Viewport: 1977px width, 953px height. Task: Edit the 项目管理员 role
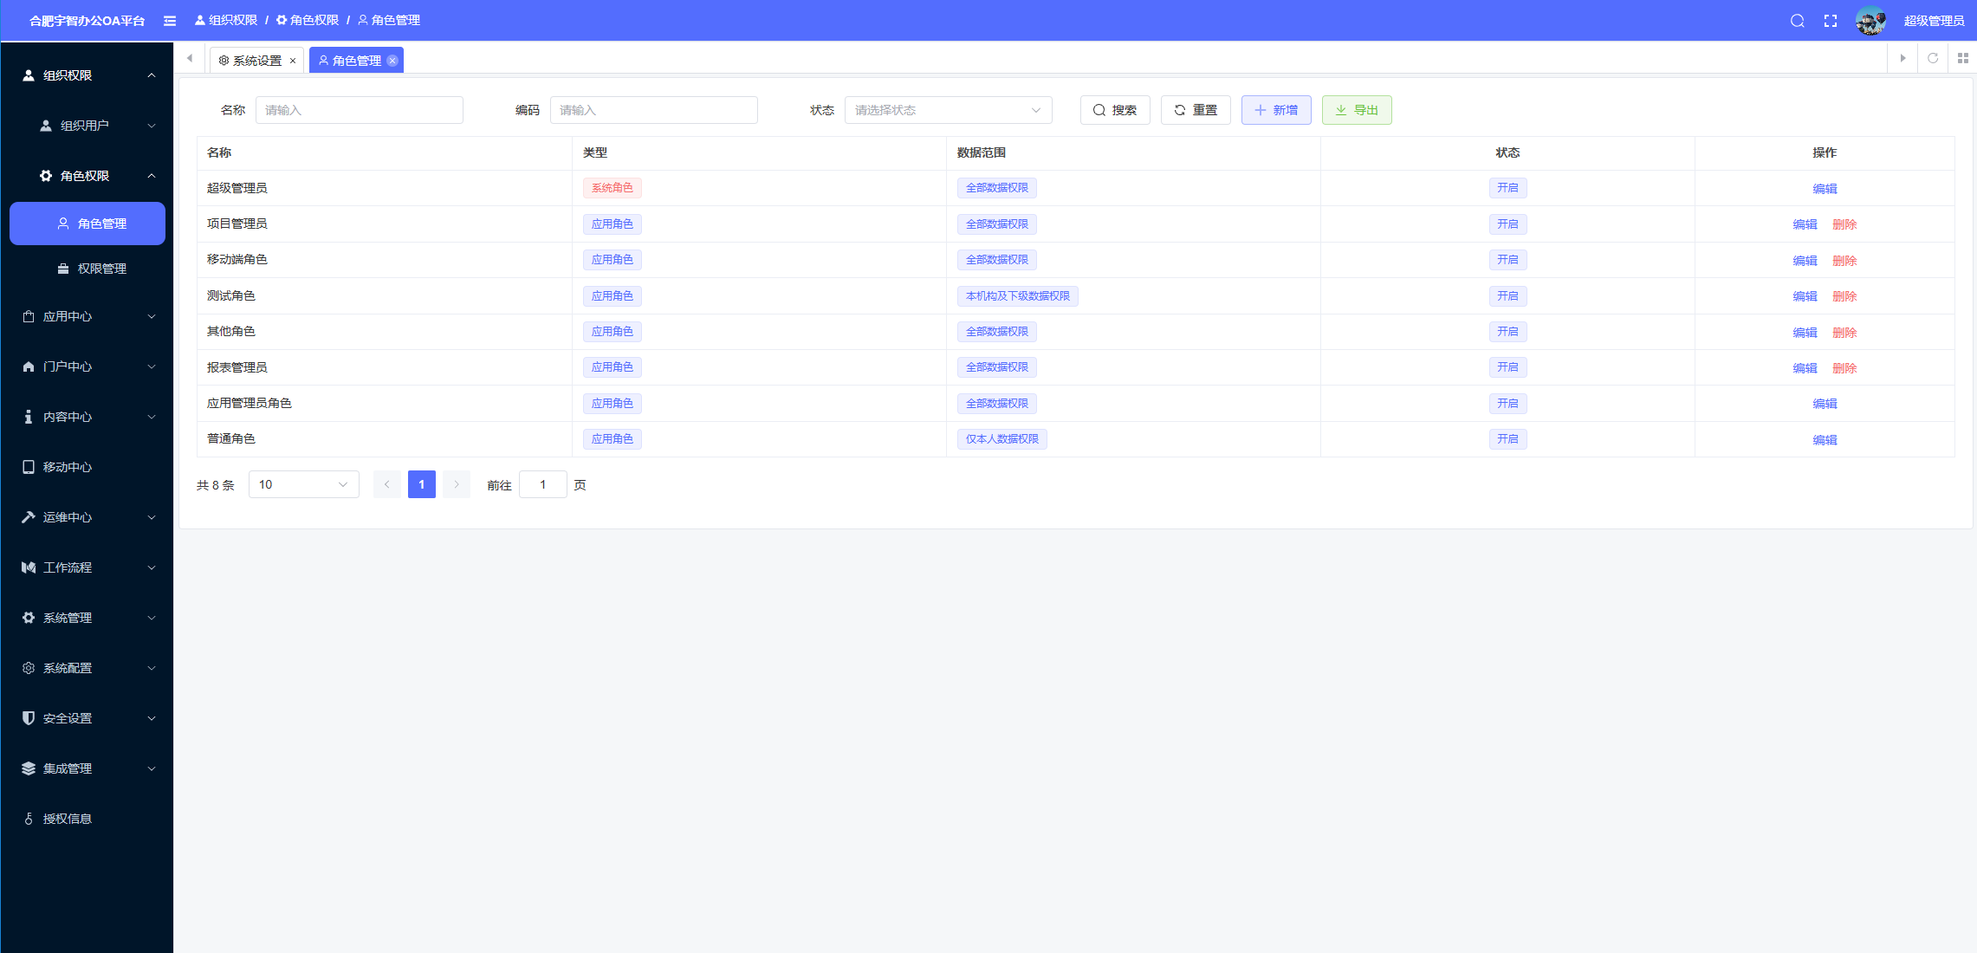pos(1805,224)
